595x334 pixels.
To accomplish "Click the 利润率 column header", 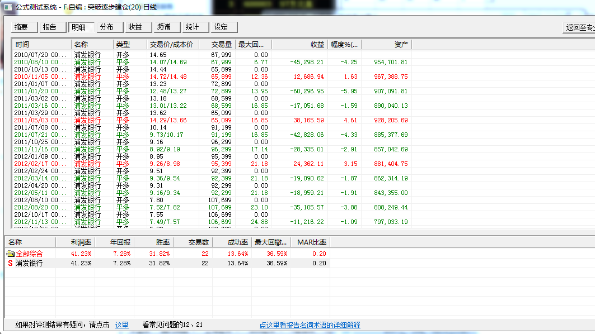I will (75, 242).
